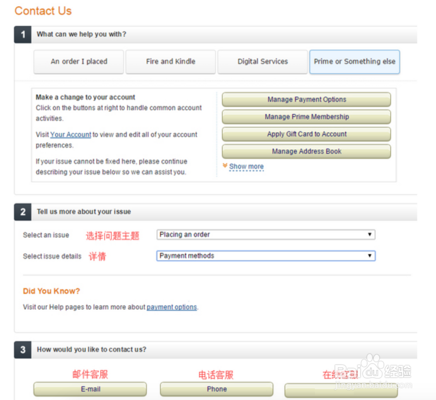Viewport: 436px width, 400px height.
Task: Follow the Your Account link
Action: coord(71,135)
